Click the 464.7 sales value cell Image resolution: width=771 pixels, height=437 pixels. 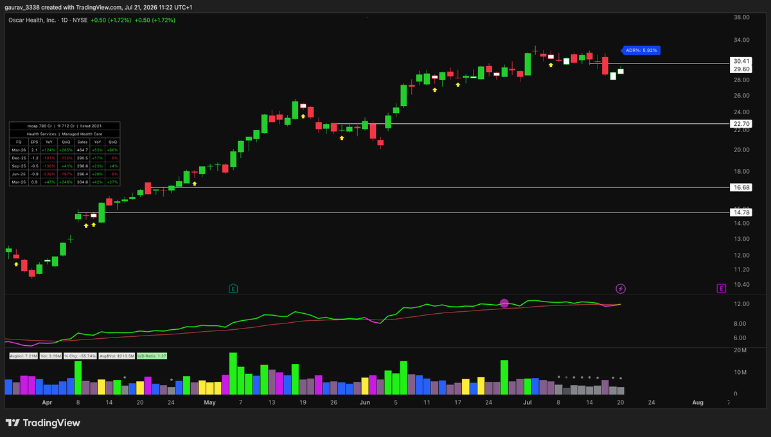pyautogui.click(x=82, y=150)
